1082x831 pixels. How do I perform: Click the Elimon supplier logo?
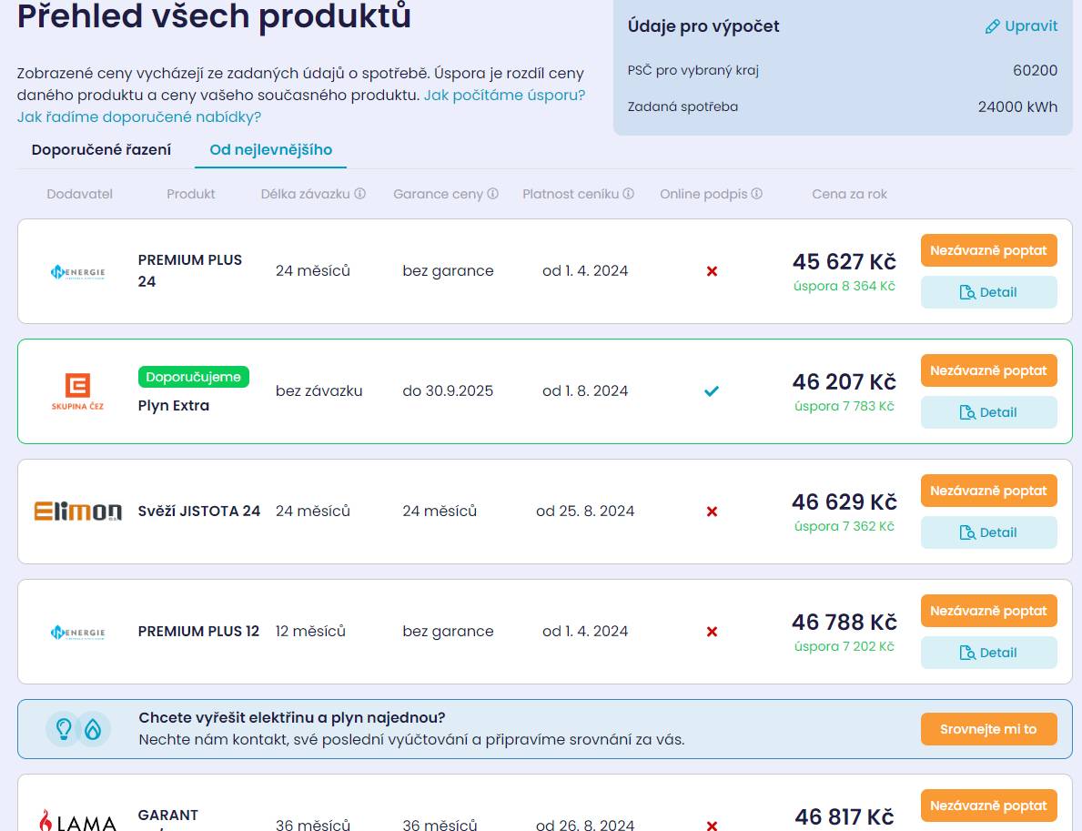point(78,512)
